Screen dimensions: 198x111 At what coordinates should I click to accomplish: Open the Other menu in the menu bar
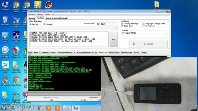point(47,14)
